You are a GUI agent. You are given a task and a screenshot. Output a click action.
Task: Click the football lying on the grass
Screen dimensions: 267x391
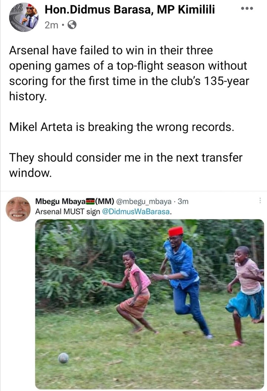tap(63, 358)
